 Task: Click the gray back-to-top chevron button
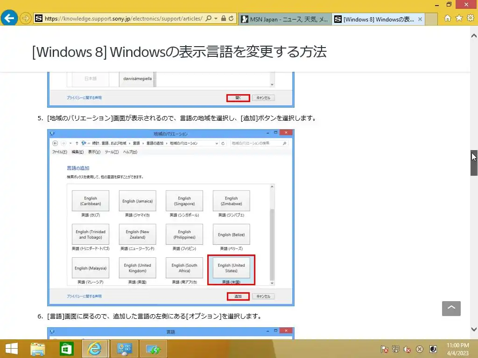(x=451, y=309)
